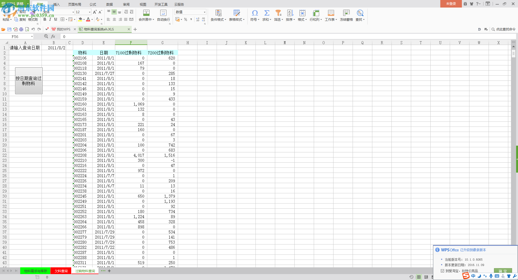
Task: Open the Page Layout (页面布局) ribbon tab
Action: pyautogui.click(x=75, y=4)
